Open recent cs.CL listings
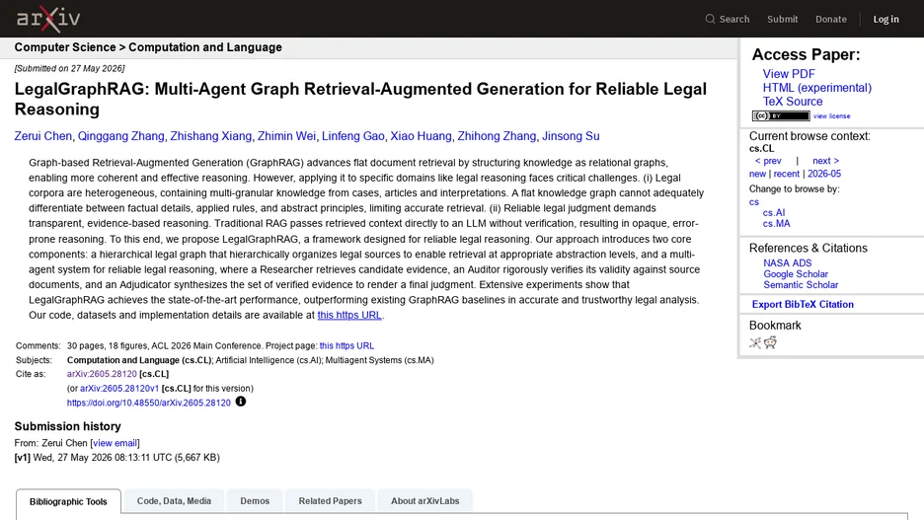The image size is (924, 520). click(786, 174)
